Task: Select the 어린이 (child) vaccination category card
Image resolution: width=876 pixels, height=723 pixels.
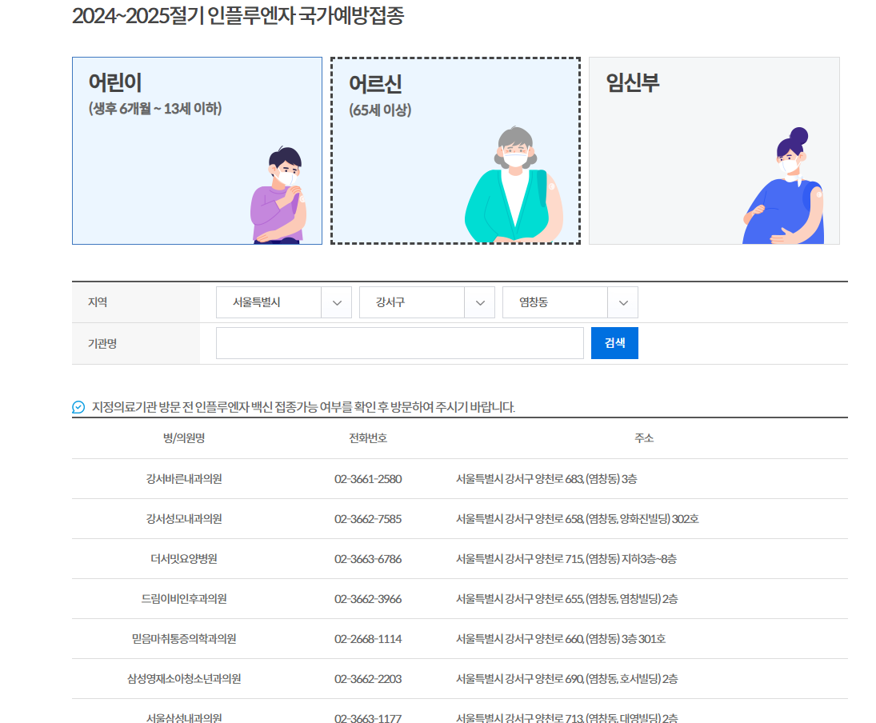Action: (x=198, y=150)
